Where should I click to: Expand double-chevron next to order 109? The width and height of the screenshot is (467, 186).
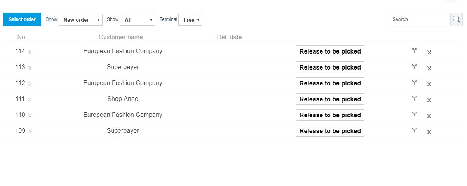pyautogui.click(x=30, y=131)
